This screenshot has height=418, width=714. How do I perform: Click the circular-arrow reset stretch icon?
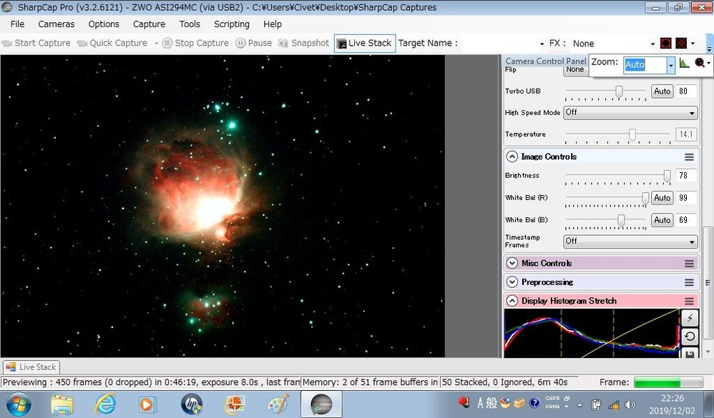690,337
